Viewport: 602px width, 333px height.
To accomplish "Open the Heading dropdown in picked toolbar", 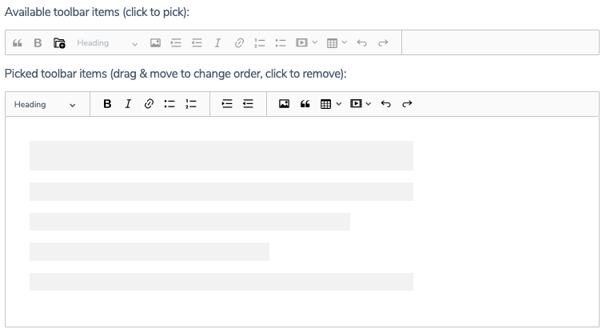I will pyautogui.click(x=45, y=104).
